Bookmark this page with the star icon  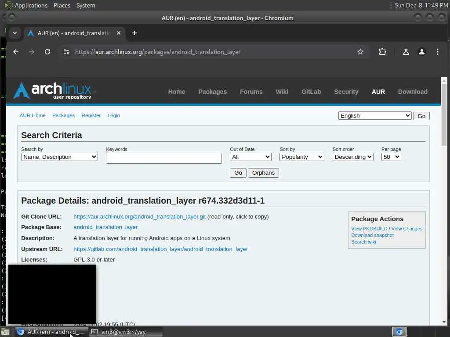tap(360, 52)
